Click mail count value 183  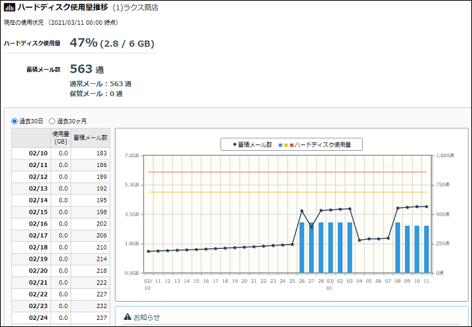click(x=101, y=153)
